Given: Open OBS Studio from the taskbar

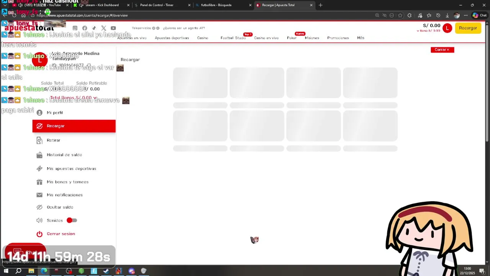Looking at the screenshot, I should click(x=69, y=271).
